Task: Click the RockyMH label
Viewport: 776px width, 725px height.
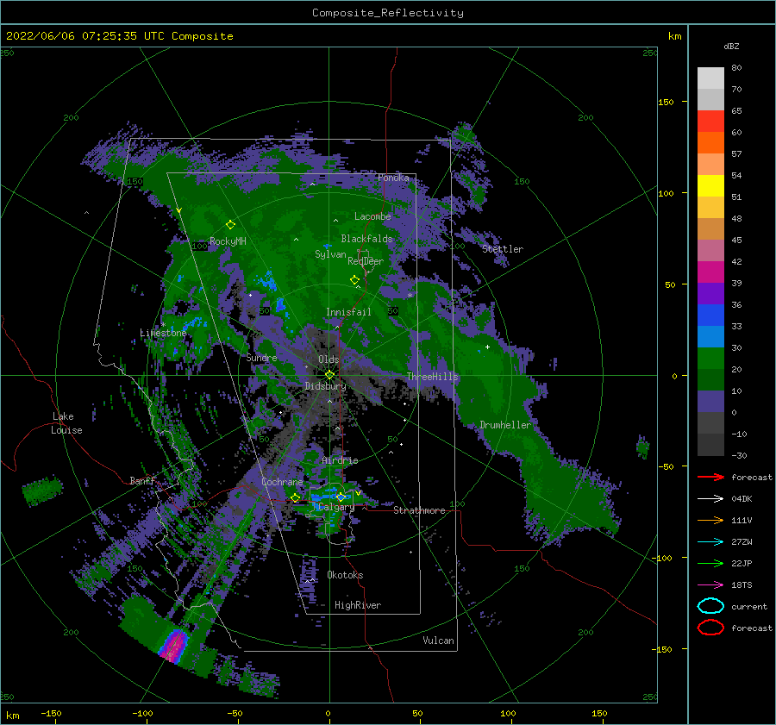Action: 228,241
